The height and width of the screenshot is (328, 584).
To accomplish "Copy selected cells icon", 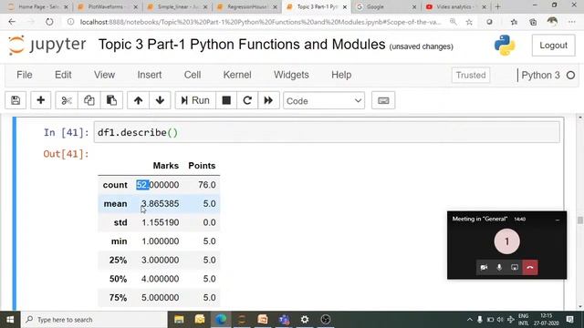I will click(x=89, y=100).
